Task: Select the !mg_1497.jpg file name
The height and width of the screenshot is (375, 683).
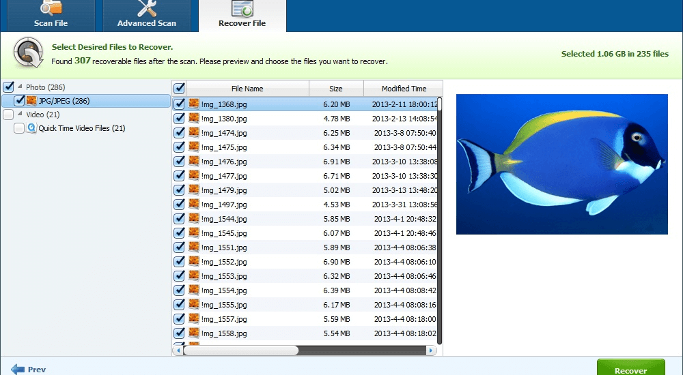Action: click(224, 205)
